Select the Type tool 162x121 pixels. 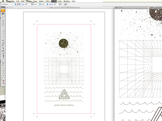coord(3,26)
